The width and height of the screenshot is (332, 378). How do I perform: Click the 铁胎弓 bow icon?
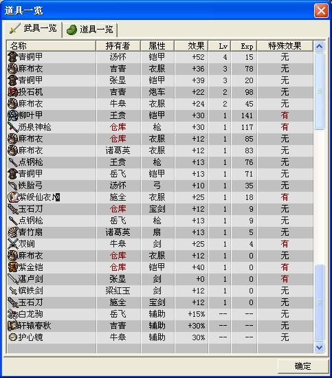pyautogui.click(x=13, y=186)
